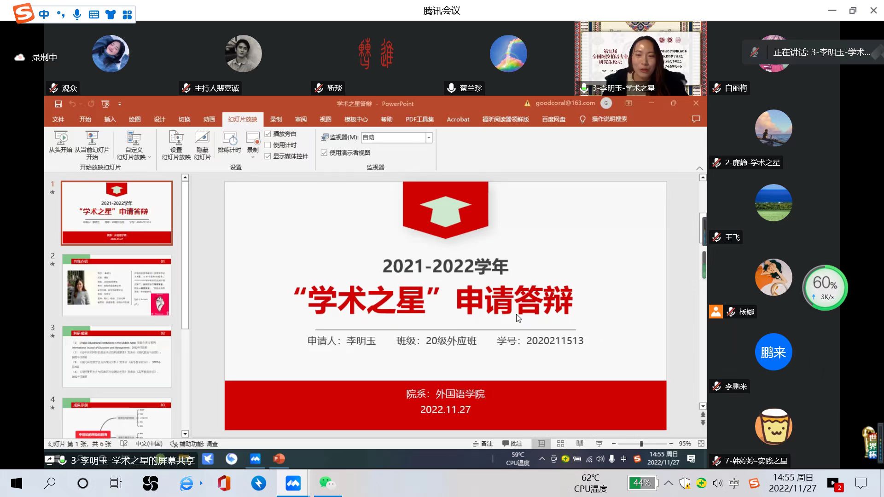Enable the 使用计时 checkbox
Screen dimensions: 884x497
tap(268, 145)
